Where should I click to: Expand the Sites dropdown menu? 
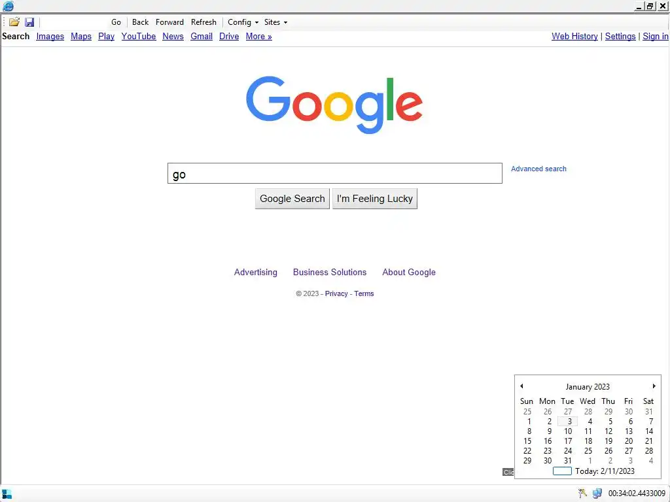point(275,22)
